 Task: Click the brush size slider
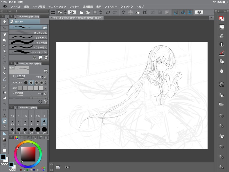pos(24,79)
